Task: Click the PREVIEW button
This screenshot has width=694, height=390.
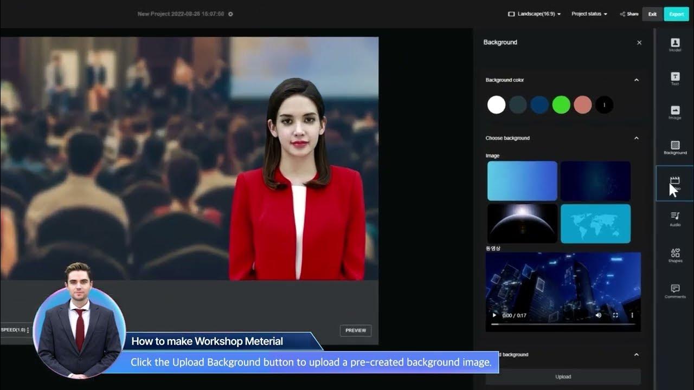Action: [x=356, y=330]
